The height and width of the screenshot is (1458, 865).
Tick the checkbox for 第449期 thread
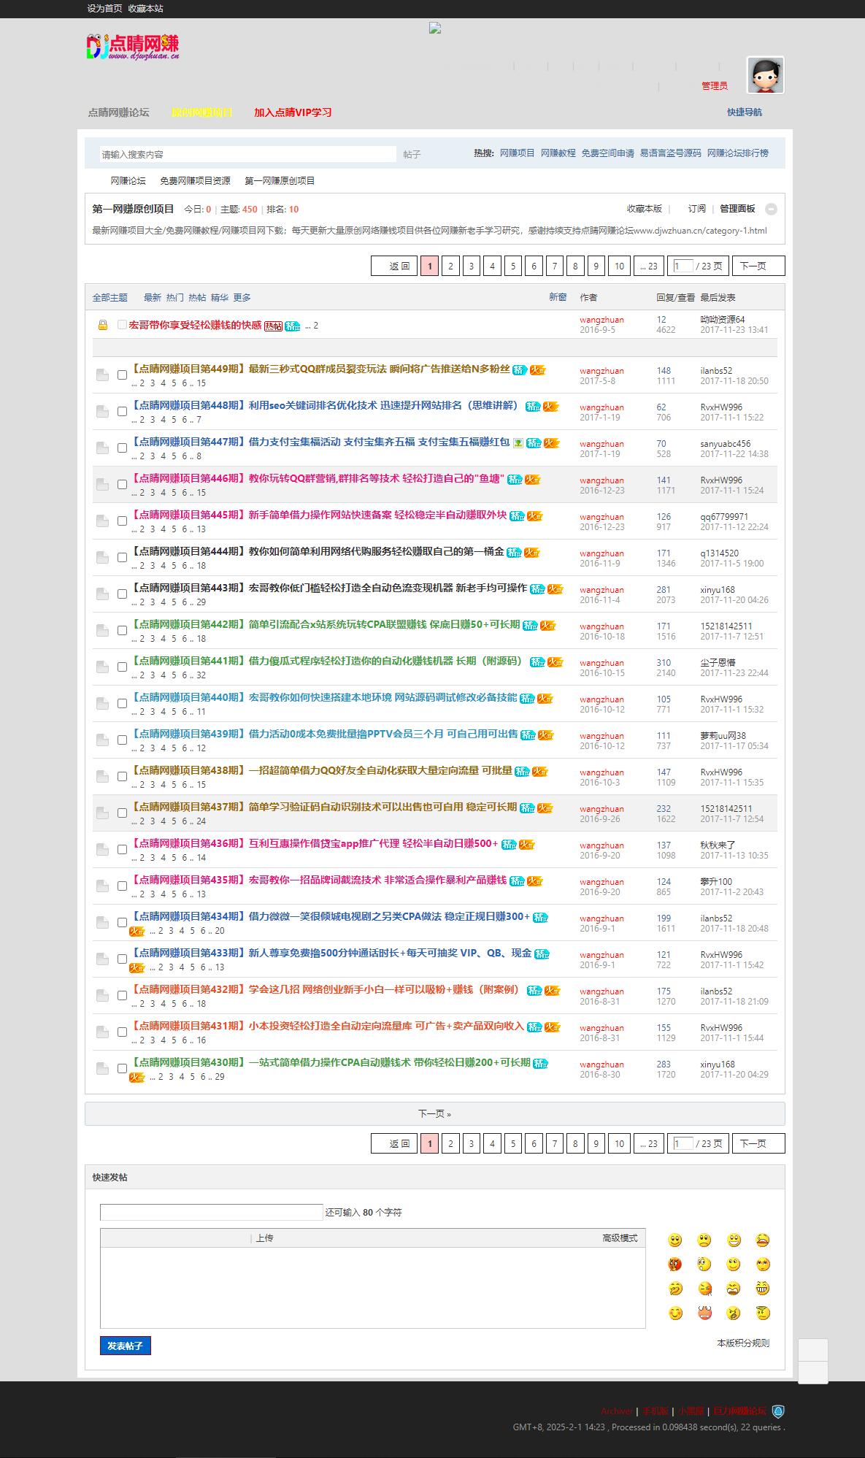(122, 375)
